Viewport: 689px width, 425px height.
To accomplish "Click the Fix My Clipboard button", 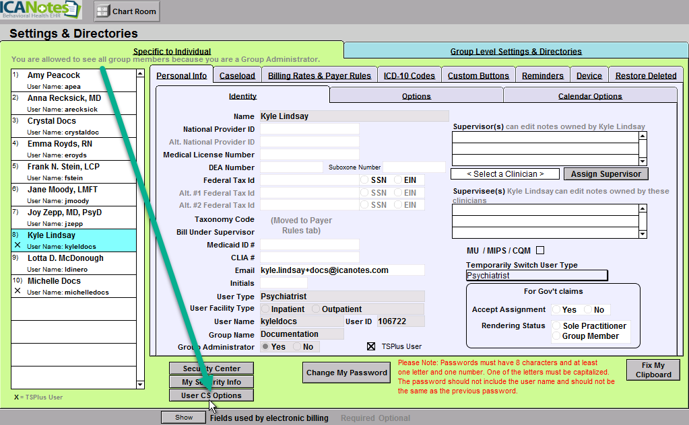I will (653, 370).
